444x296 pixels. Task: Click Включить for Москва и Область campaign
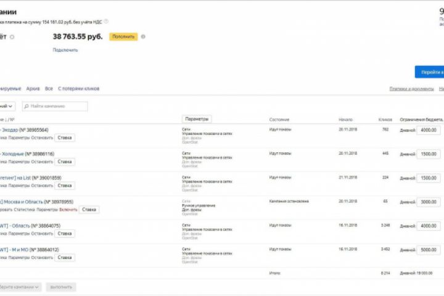coord(68,210)
